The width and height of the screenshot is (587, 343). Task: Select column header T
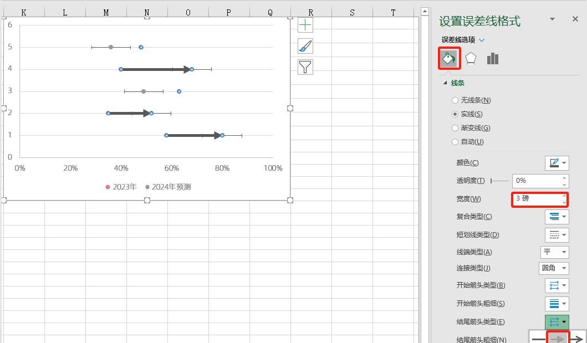[x=393, y=12]
